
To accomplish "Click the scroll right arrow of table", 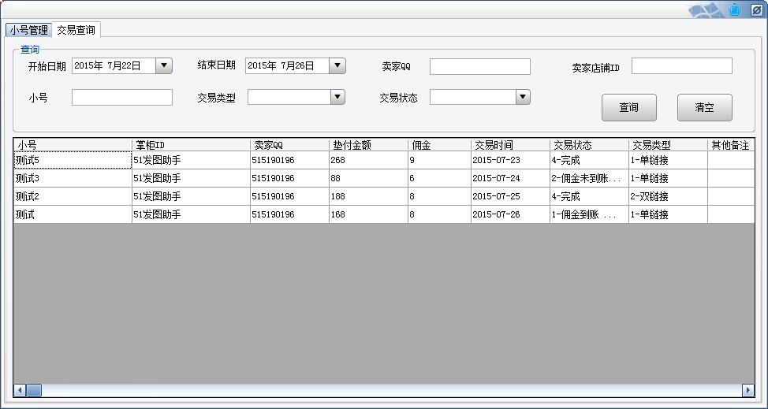I will [748, 390].
